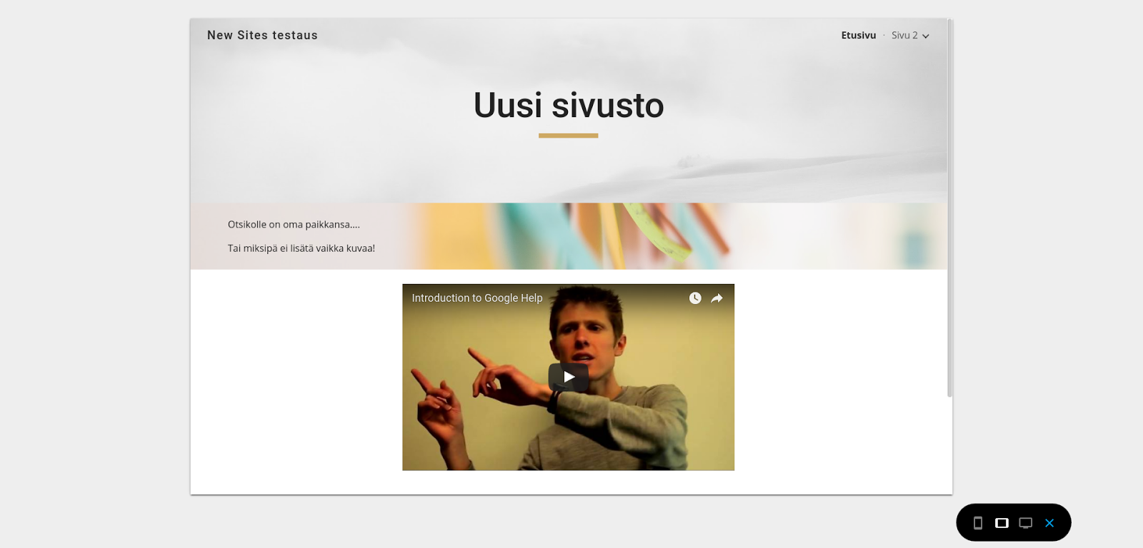Click the Introduction to Google Help title
The height and width of the screenshot is (548, 1143).
pyautogui.click(x=477, y=298)
